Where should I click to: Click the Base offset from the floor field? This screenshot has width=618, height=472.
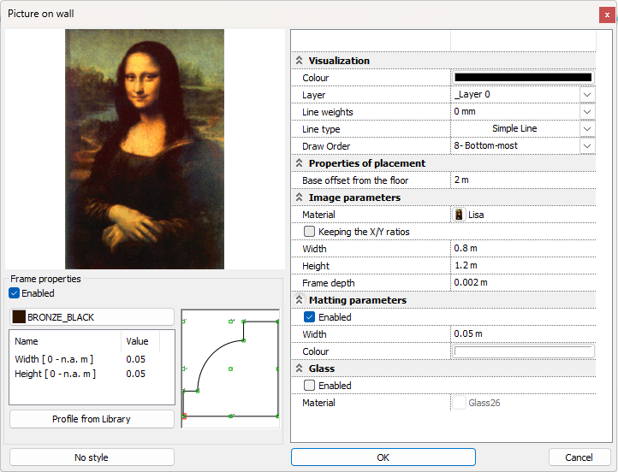tap(522, 180)
